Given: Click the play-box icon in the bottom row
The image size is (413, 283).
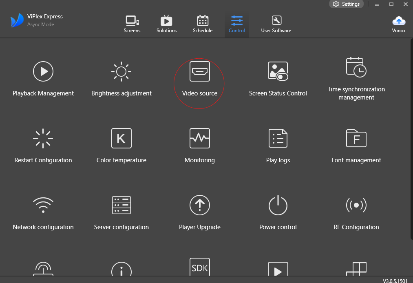Looking at the screenshot, I should (x=278, y=269).
